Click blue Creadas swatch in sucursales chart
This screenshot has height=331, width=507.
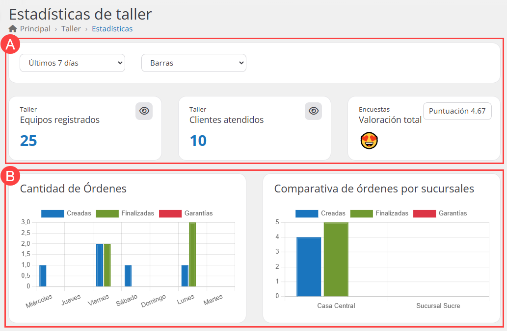click(307, 213)
